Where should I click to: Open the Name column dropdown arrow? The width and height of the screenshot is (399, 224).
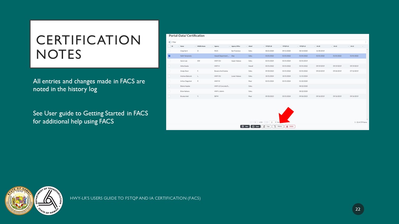[195, 46]
